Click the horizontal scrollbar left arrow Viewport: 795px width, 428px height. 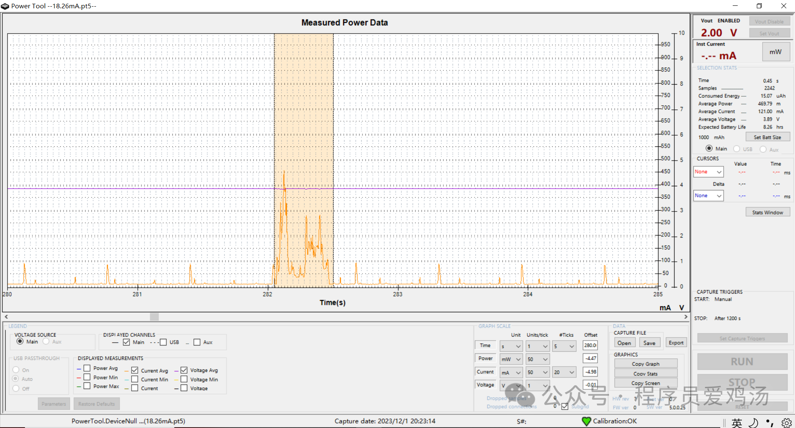(x=6, y=317)
